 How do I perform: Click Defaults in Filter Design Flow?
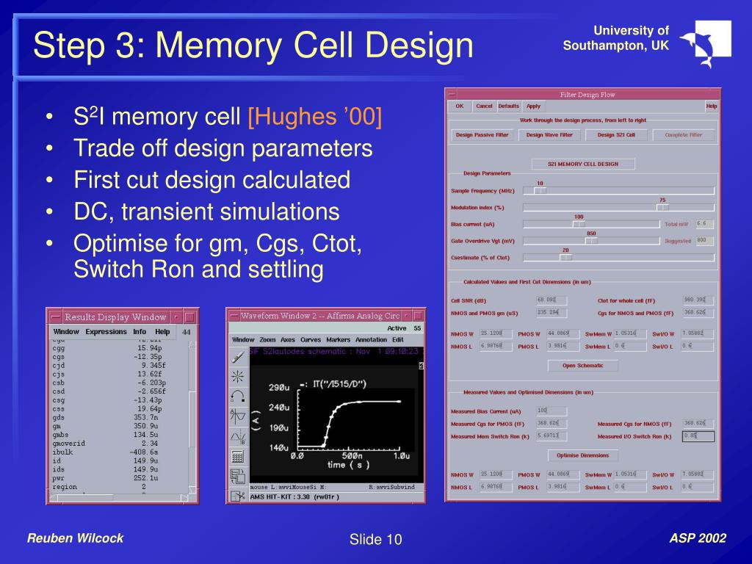(508, 106)
